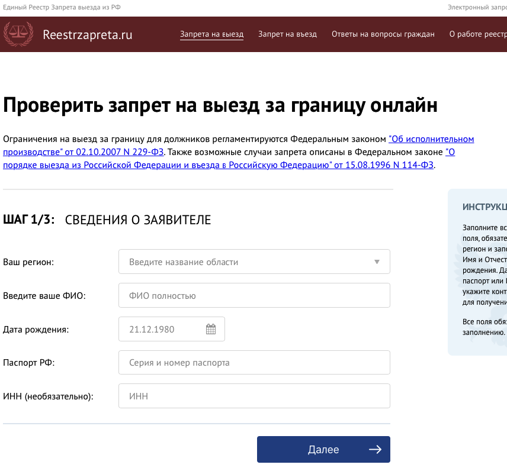Screen dimensions: 507x471
Task: Switch to the Запрет на въезд section
Action: 287,34
